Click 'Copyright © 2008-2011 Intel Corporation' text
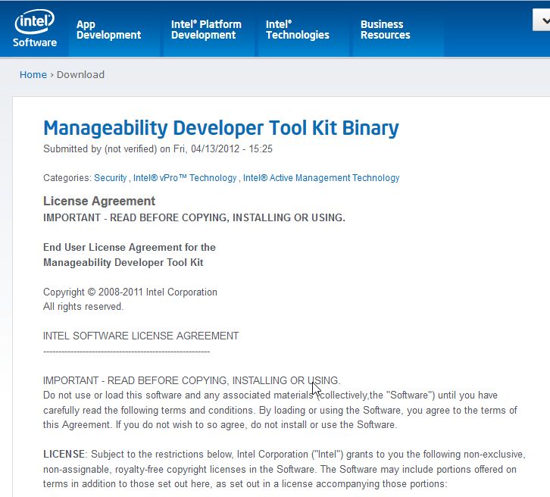The height and width of the screenshot is (497, 550). point(130,292)
